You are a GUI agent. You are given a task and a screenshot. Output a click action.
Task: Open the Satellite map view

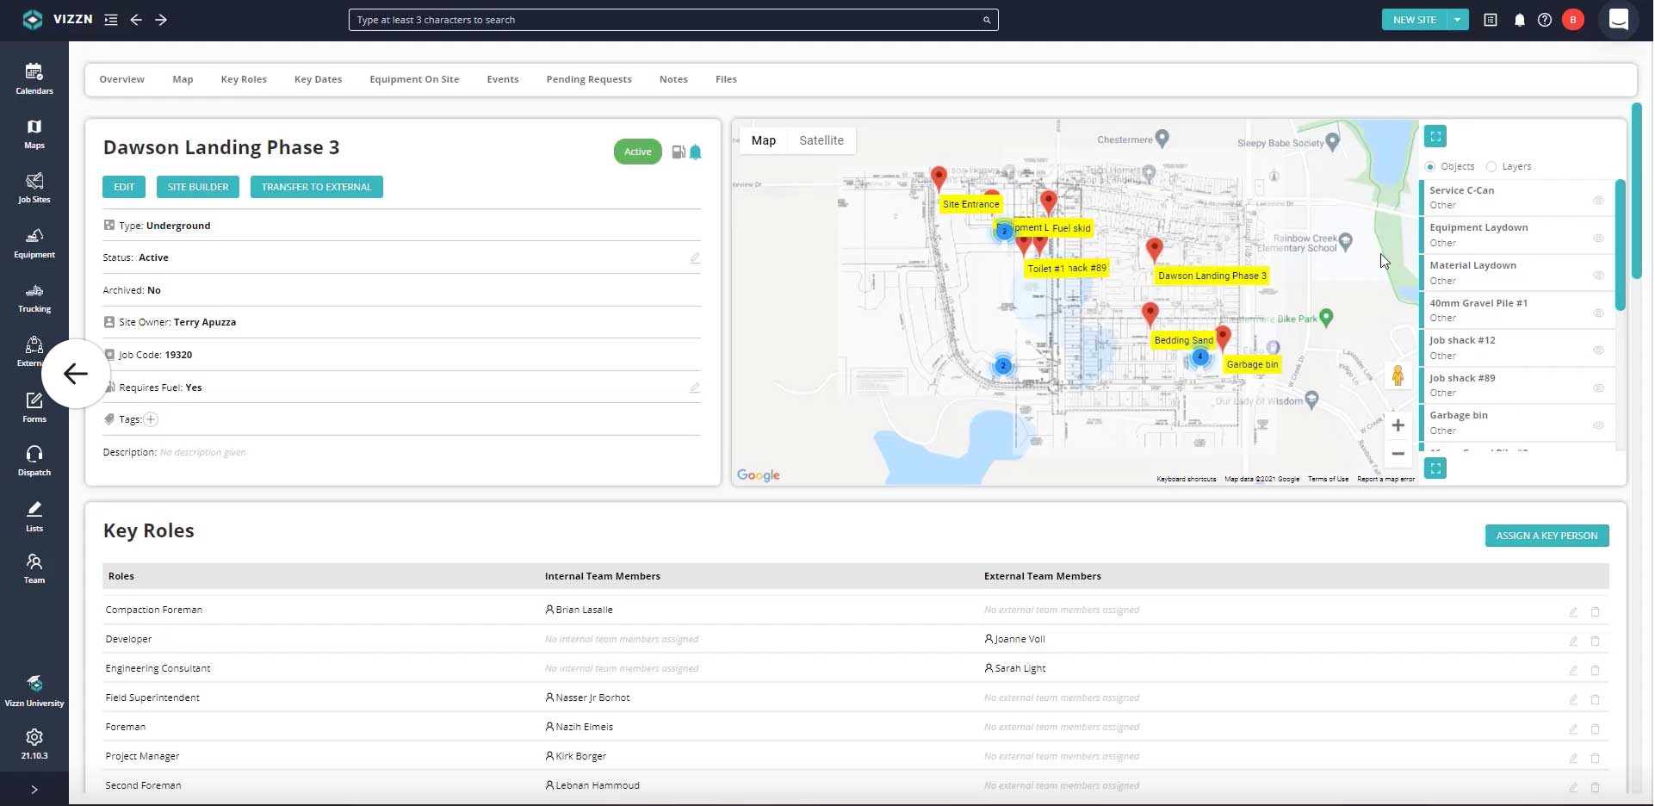click(x=821, y=140)
